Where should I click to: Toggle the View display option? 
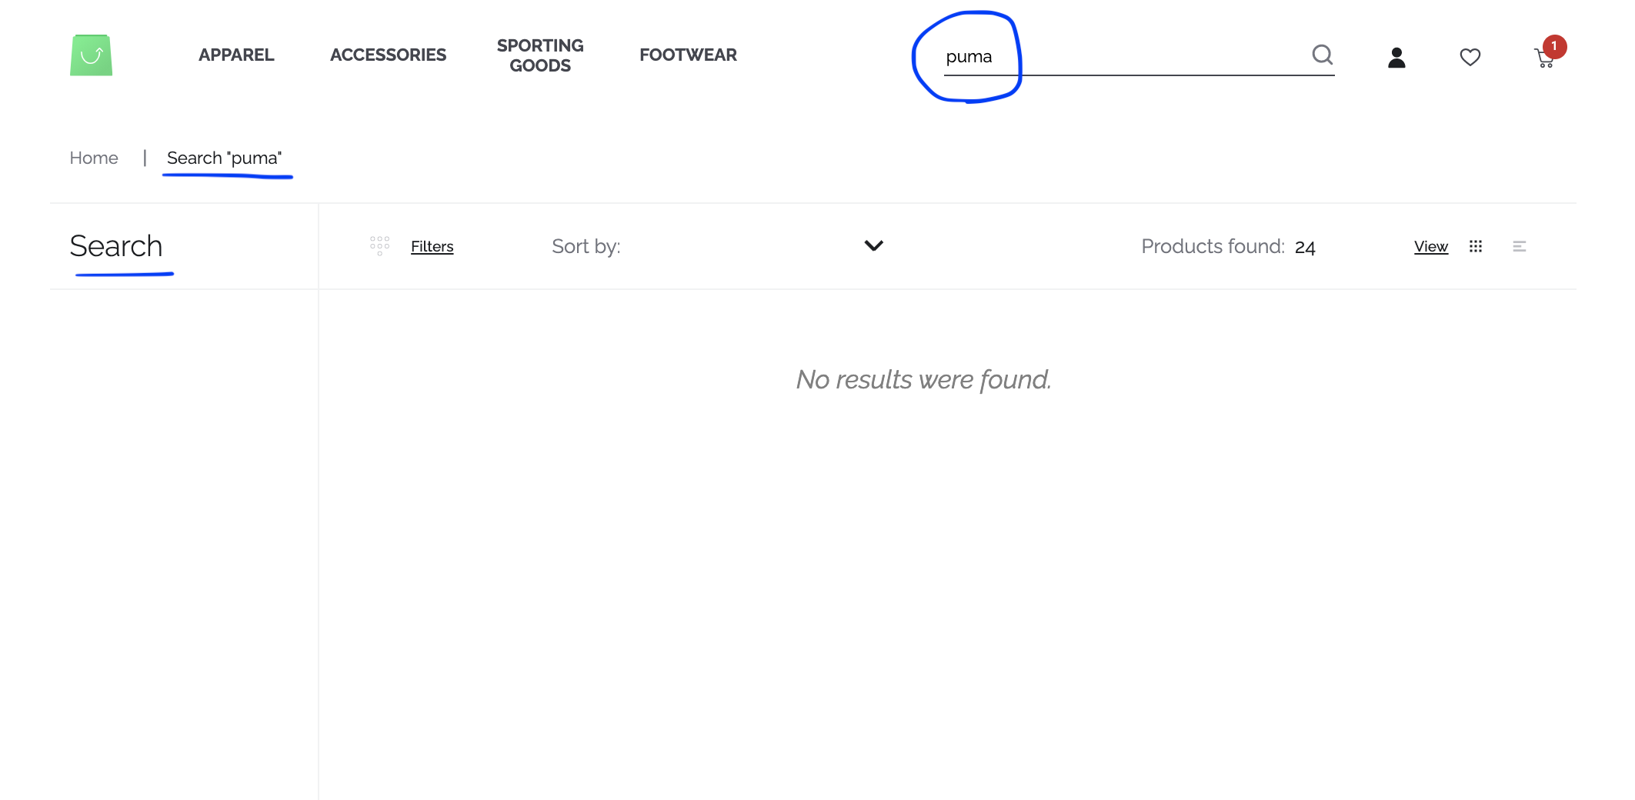[x=1430, y=246]
